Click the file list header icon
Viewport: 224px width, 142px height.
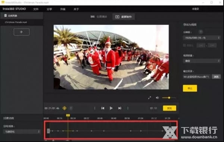pos(6,16)
